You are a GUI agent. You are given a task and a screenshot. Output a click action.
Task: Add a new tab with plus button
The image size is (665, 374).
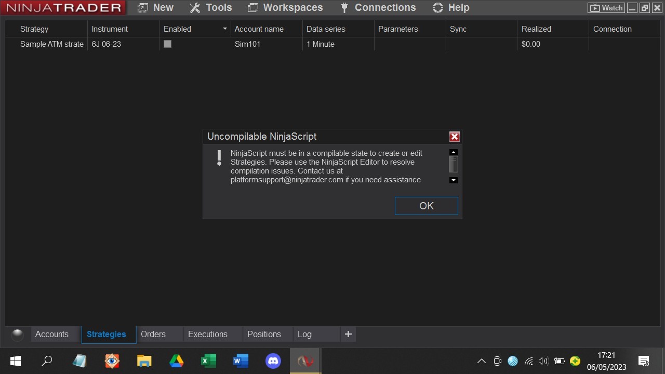point(348,335)
